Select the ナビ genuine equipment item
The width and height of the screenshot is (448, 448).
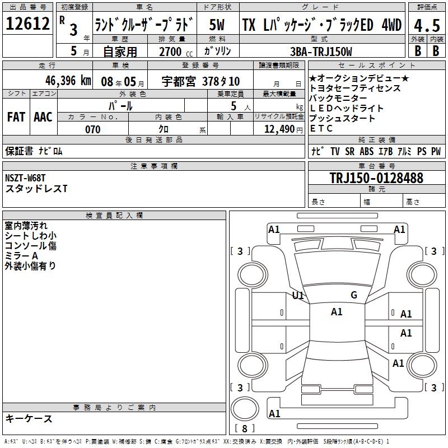(318, 151)
